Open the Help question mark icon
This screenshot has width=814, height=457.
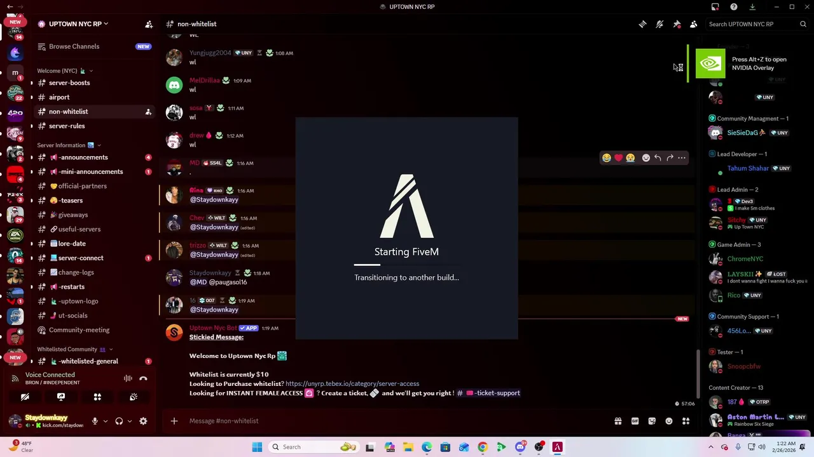point(734,7)
